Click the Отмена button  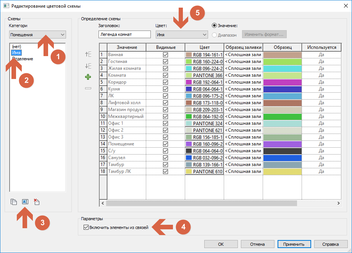257,244
